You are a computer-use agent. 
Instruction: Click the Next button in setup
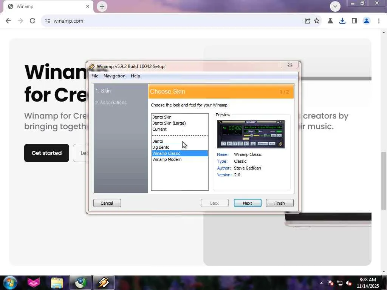coord(248,203)
